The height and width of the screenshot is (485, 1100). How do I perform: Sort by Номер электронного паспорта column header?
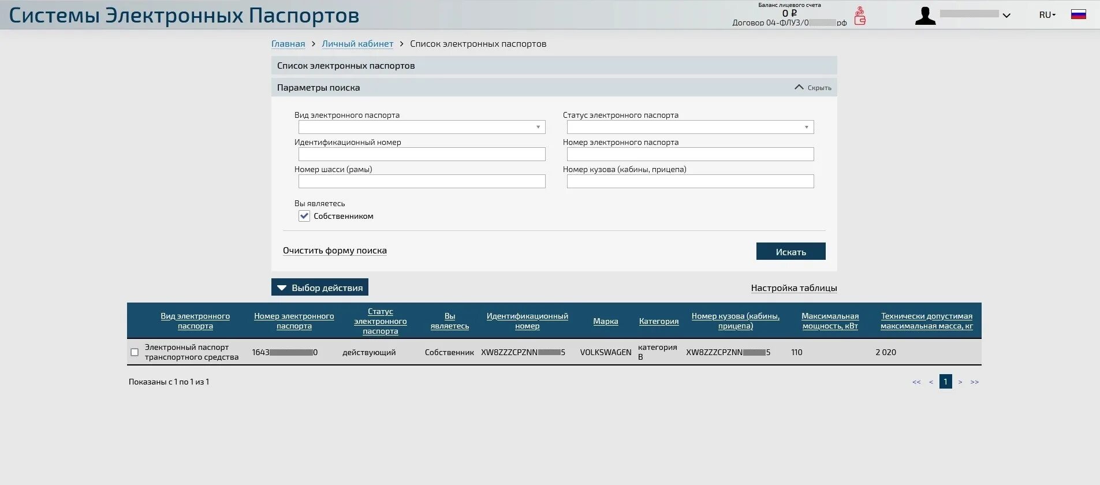point(294,321)
